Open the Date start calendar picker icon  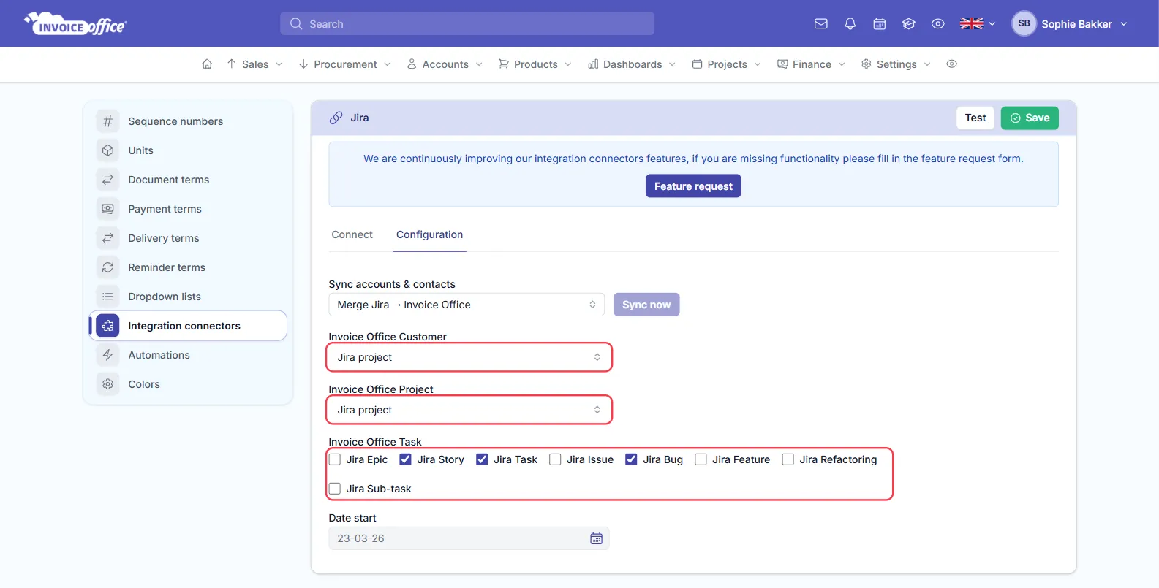[x=597, y=538]
